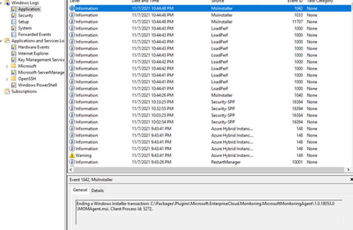This screenshot has width=353, height=230.
Task: Collapse the Applications and Services Logs node
Action: [2, 41]
